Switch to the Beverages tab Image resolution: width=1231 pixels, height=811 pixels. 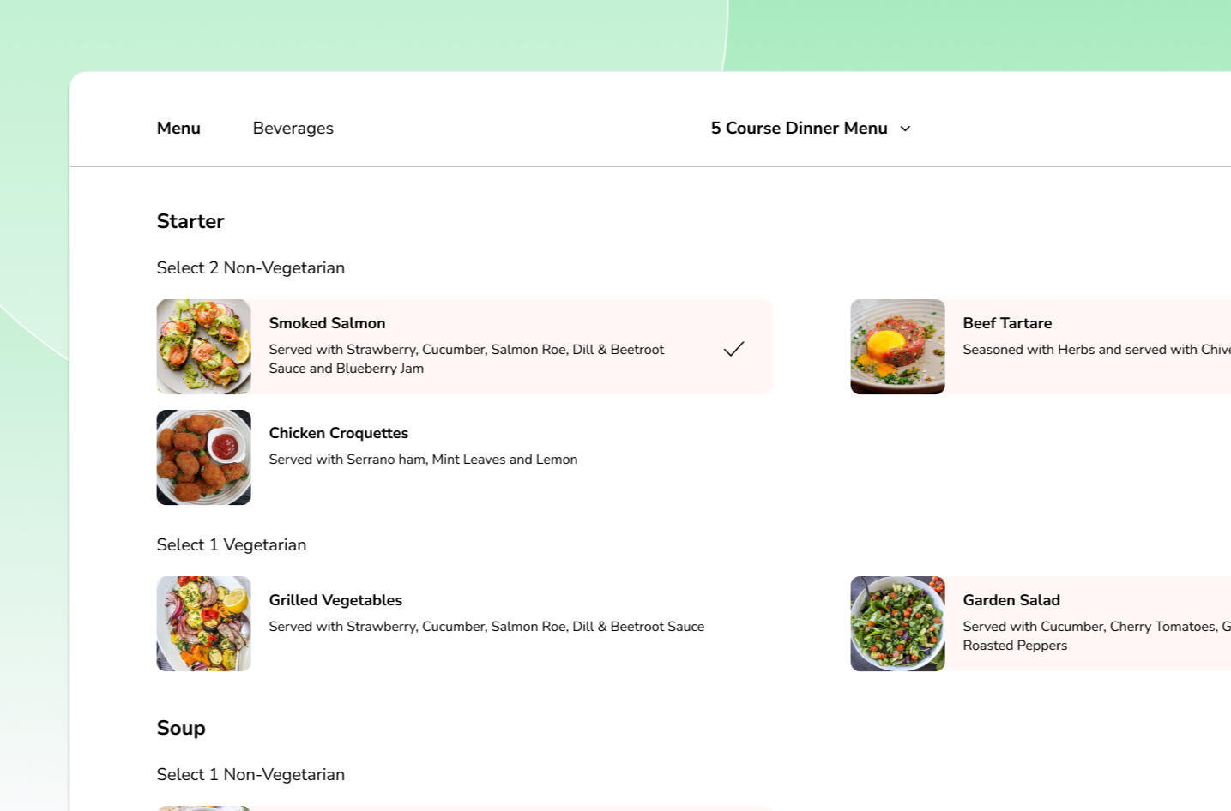293,128
